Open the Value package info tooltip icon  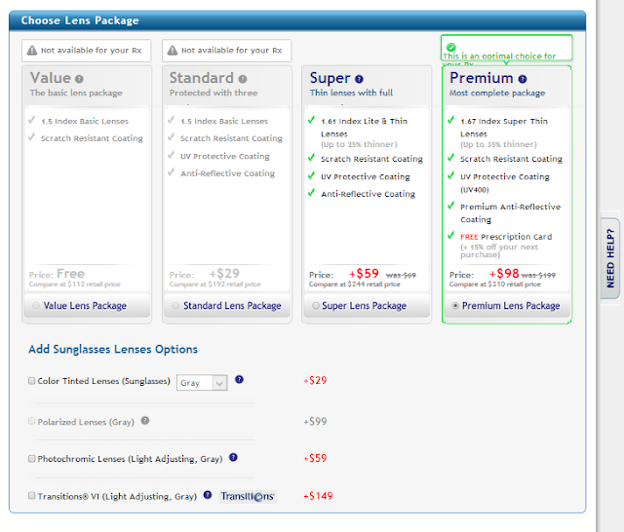79,79
